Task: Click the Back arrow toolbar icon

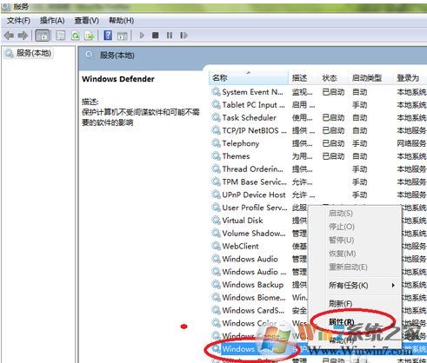Action: point(9,36)
